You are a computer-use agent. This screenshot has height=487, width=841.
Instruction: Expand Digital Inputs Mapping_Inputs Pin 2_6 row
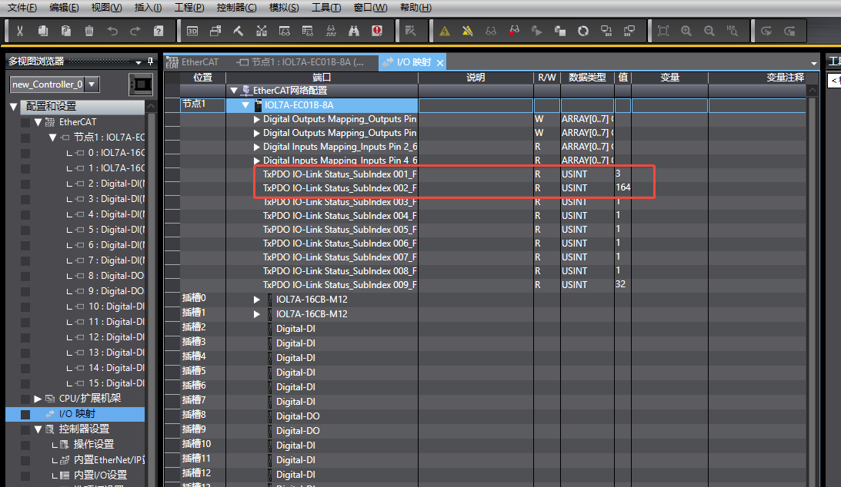point(257,147)
